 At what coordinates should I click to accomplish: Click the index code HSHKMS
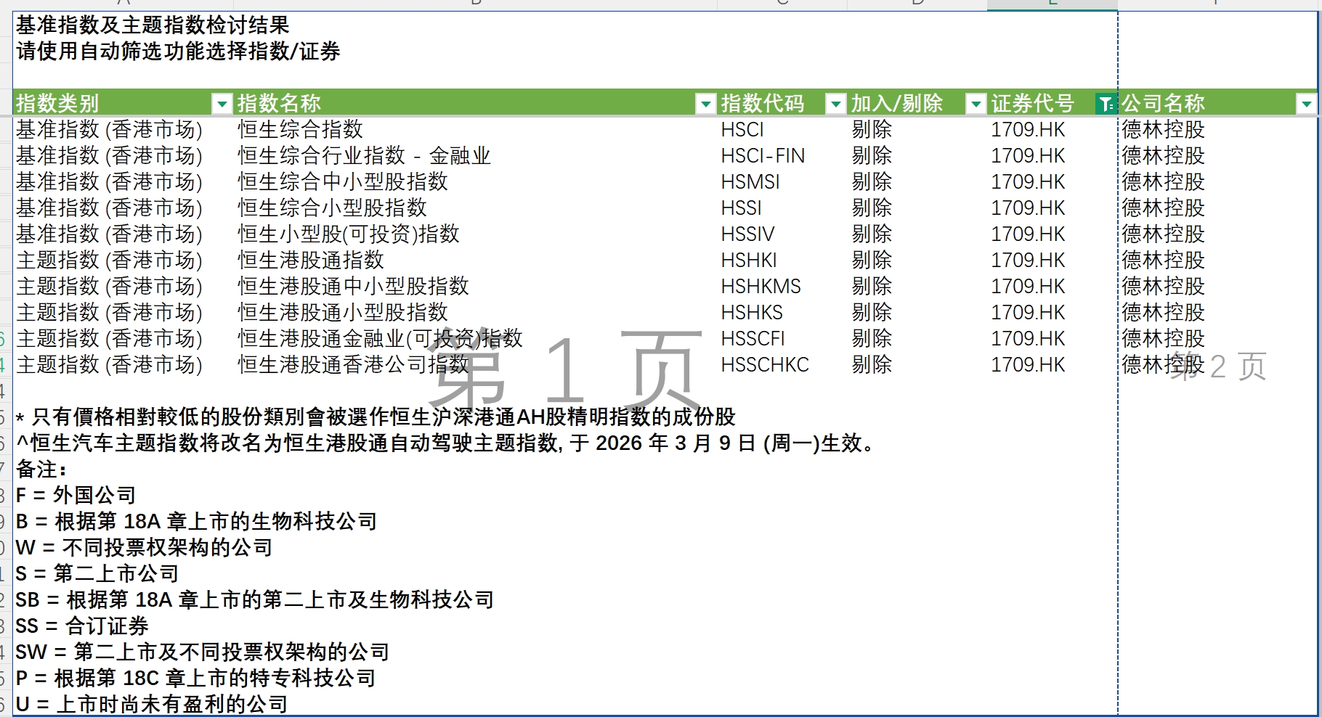761,287
